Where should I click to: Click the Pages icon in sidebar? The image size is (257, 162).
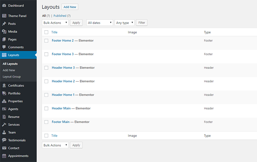pos(4,39)
